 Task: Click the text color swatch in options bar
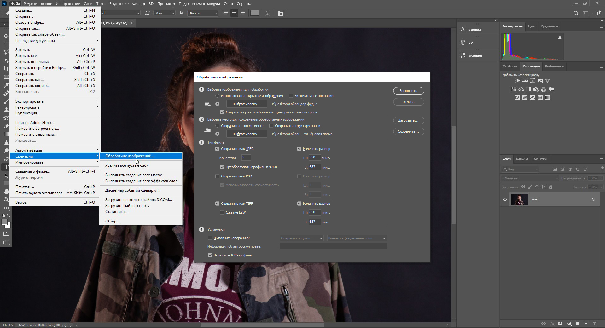254,13
